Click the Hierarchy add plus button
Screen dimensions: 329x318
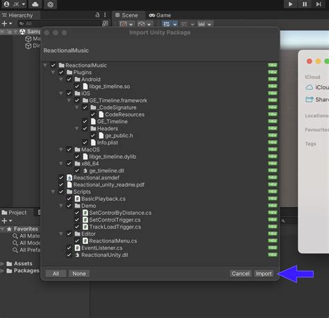click(4, 24)
